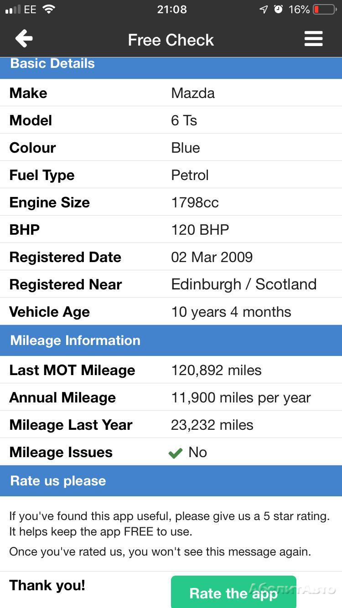Tap the Free Check title

point(171,40)
